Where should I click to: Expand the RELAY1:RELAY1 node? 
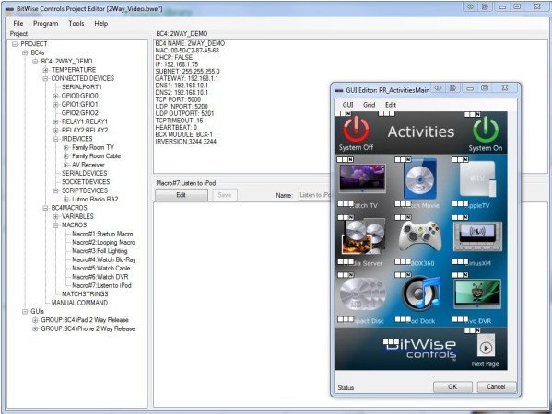[x=55, y=121]
